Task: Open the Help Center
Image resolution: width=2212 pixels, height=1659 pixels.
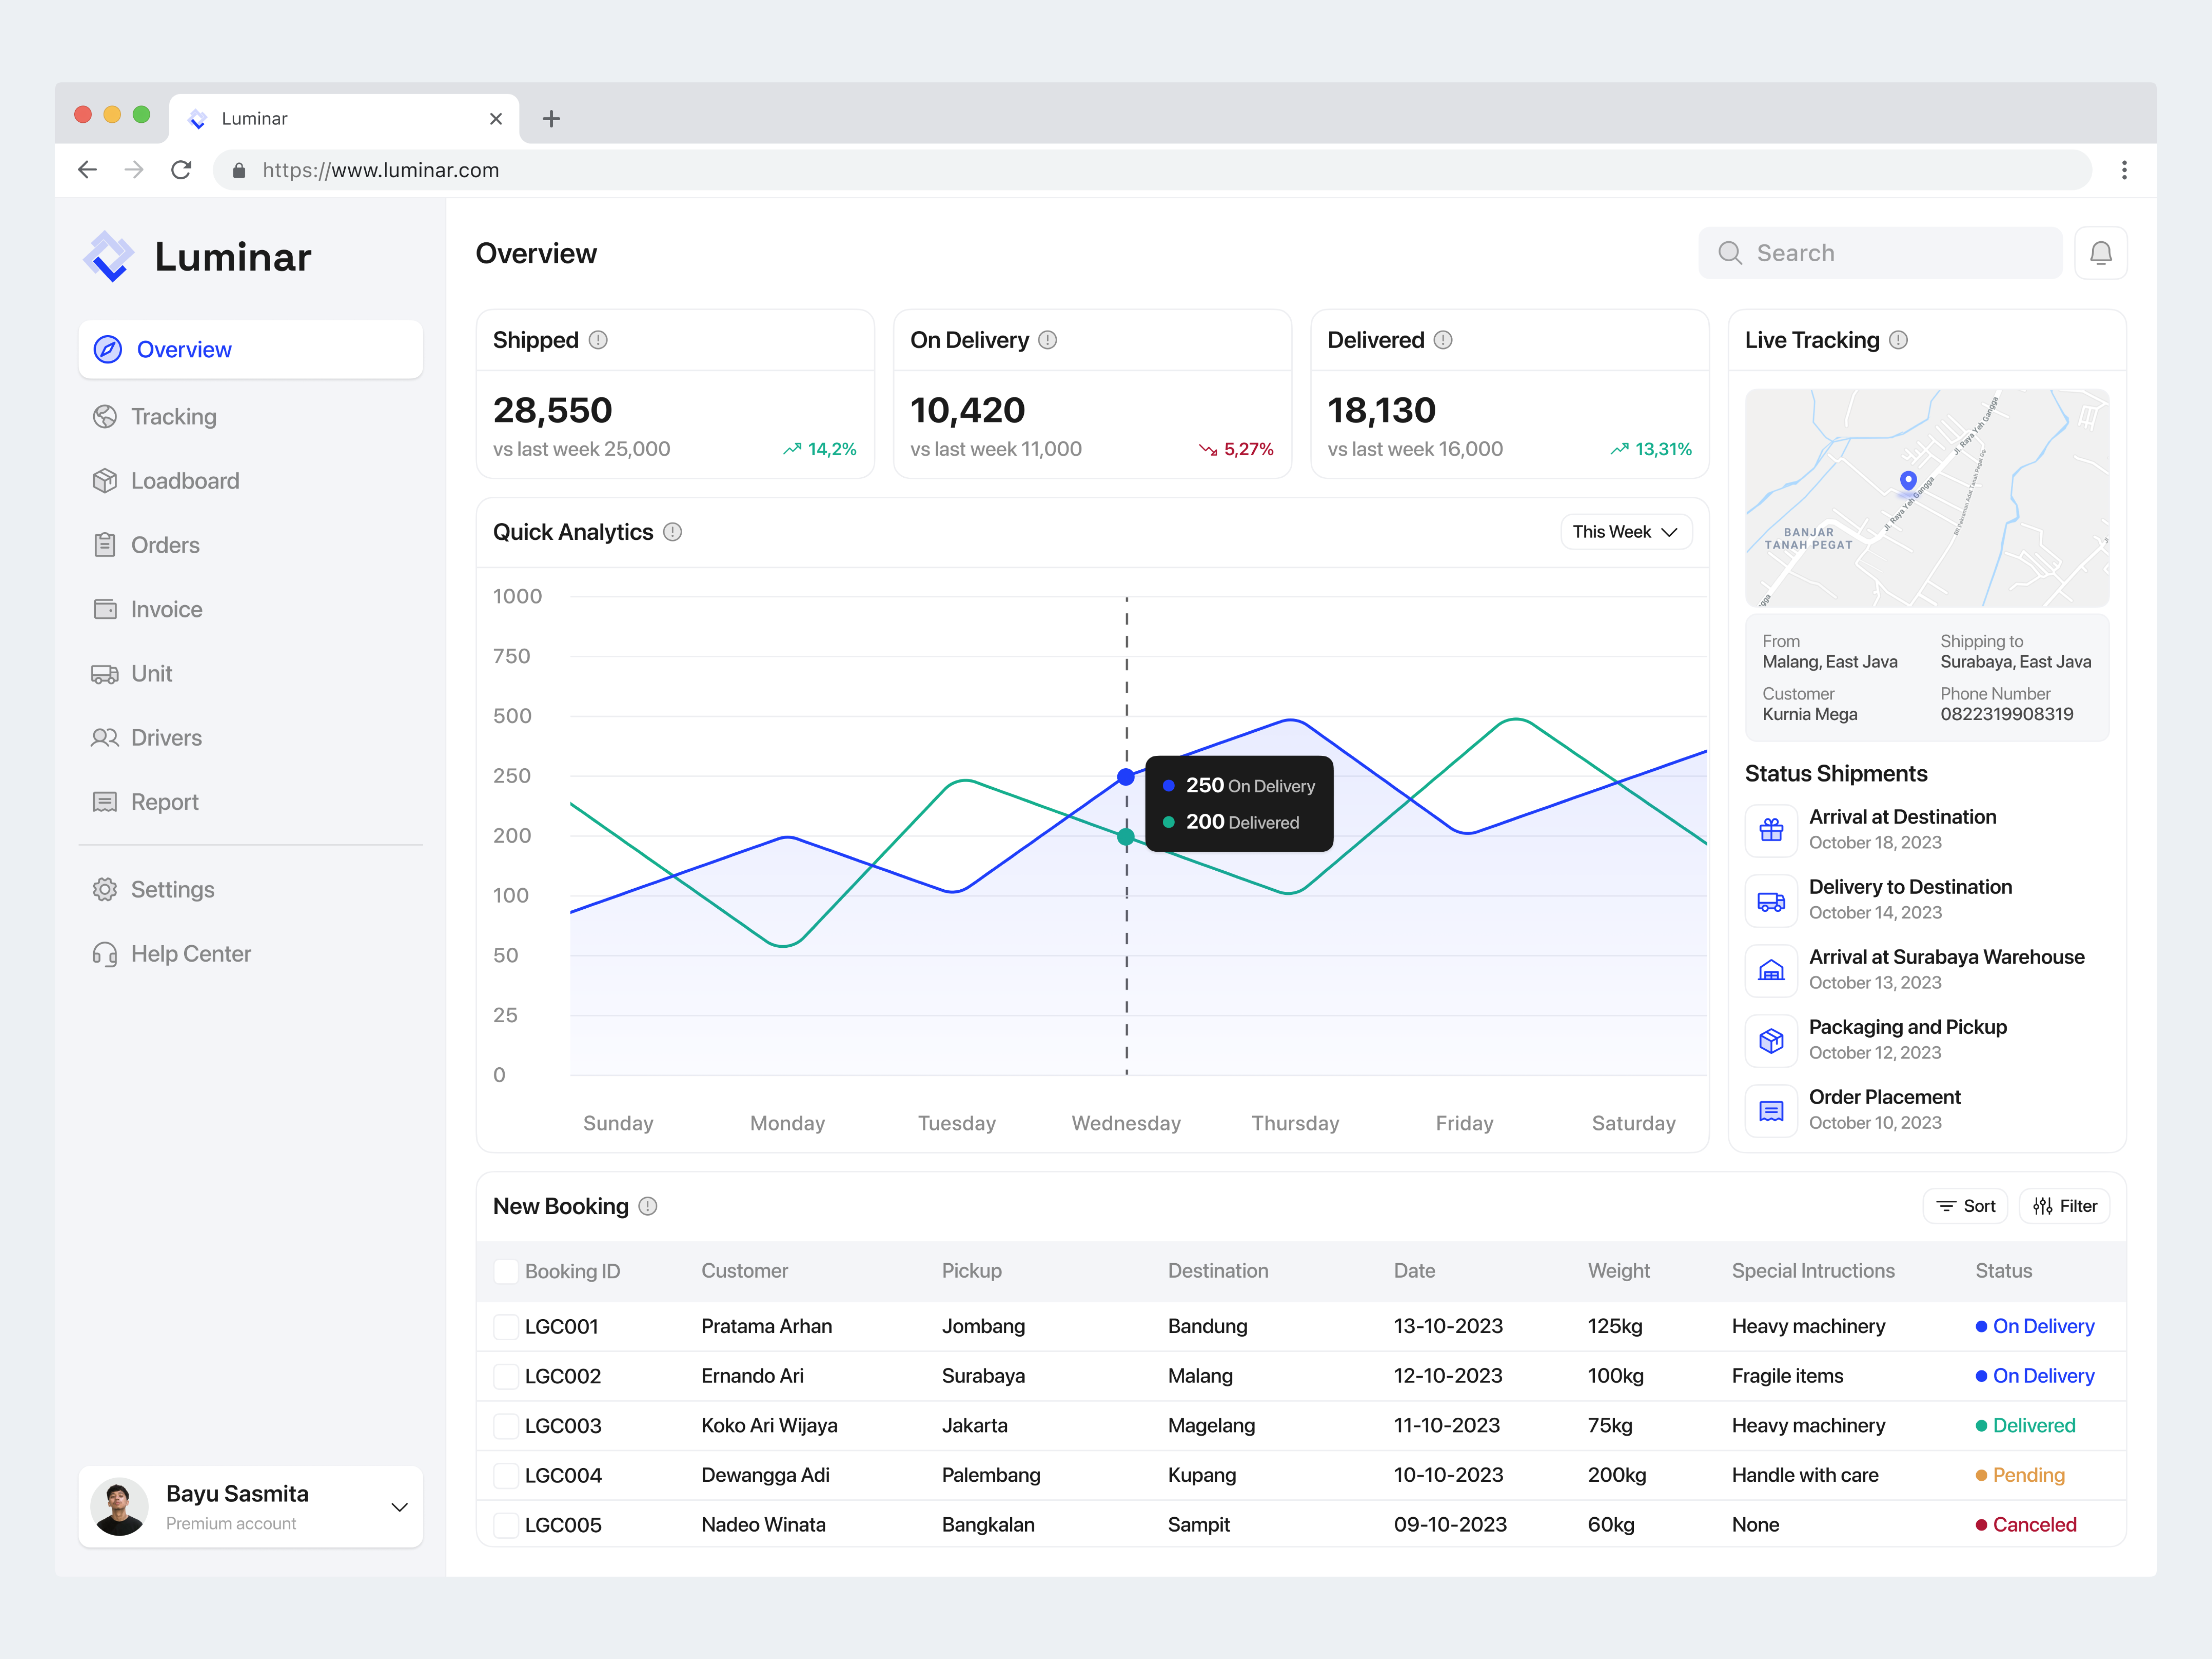Action: pyautogui.click(x=190, y=953)
